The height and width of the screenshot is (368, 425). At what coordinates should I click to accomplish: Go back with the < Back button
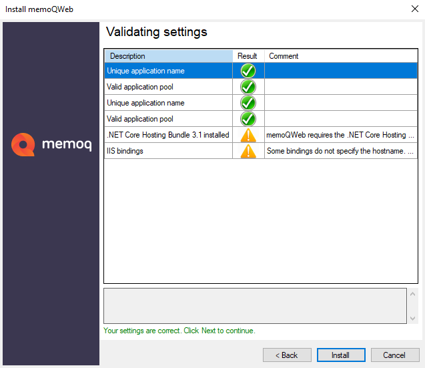[287, 355]
